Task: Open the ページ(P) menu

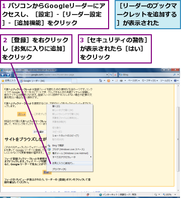Action: coord(134,81)
